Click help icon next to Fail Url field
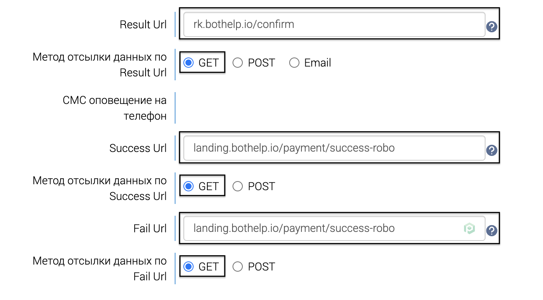543x300 pixels. tap(492, 231)
